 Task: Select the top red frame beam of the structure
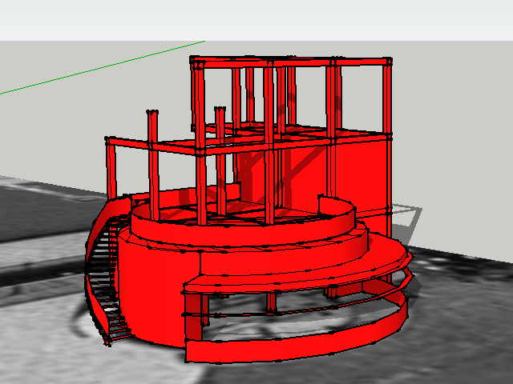coord(290,62)
